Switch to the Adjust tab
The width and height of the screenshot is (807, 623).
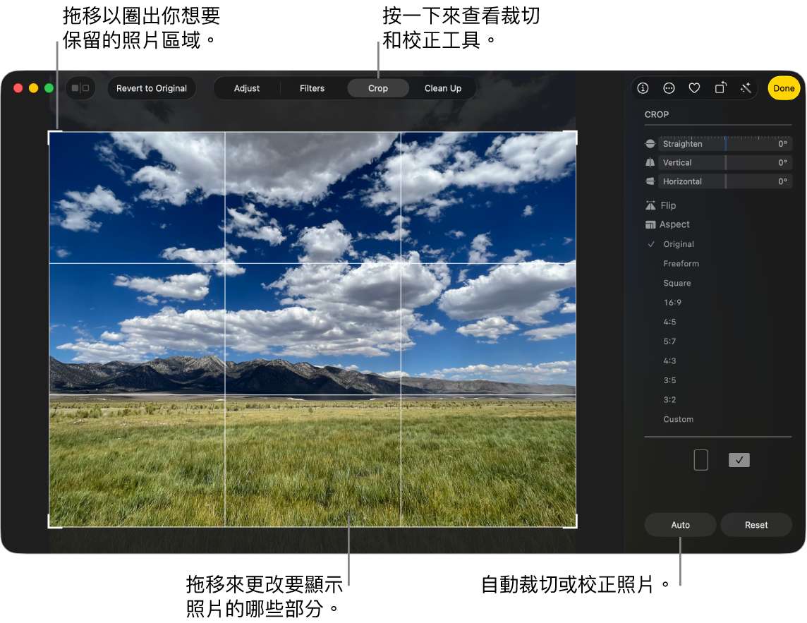coord(246,88)
